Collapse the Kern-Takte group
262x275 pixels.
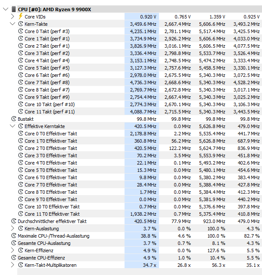point(12,24)
